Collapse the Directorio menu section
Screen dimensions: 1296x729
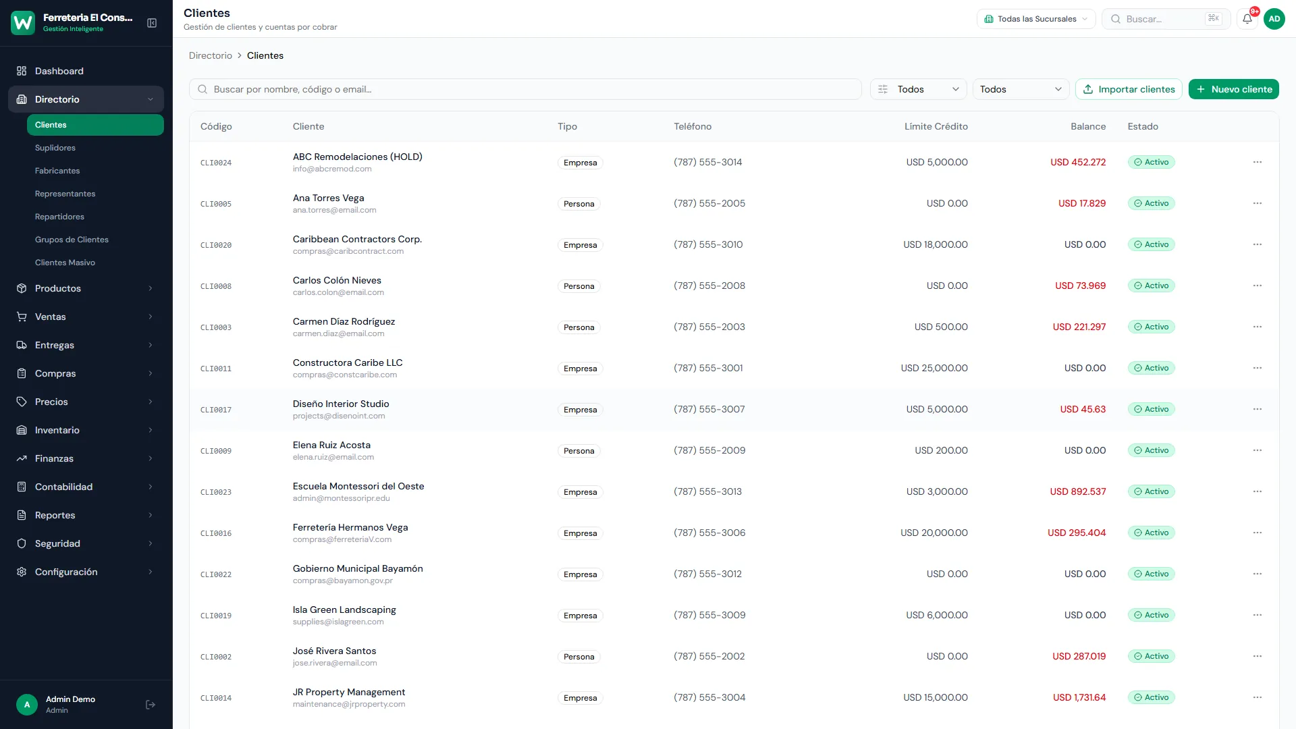(86, 99)
